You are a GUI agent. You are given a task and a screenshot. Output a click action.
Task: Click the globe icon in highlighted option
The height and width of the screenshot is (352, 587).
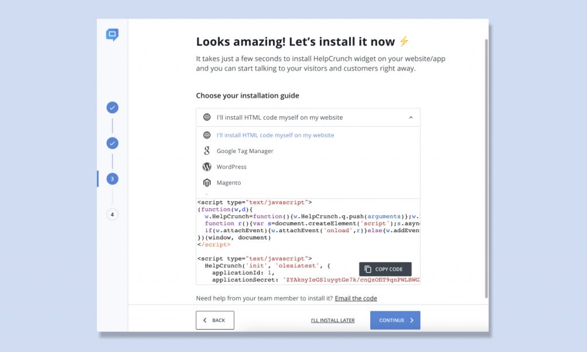[206, 135]
